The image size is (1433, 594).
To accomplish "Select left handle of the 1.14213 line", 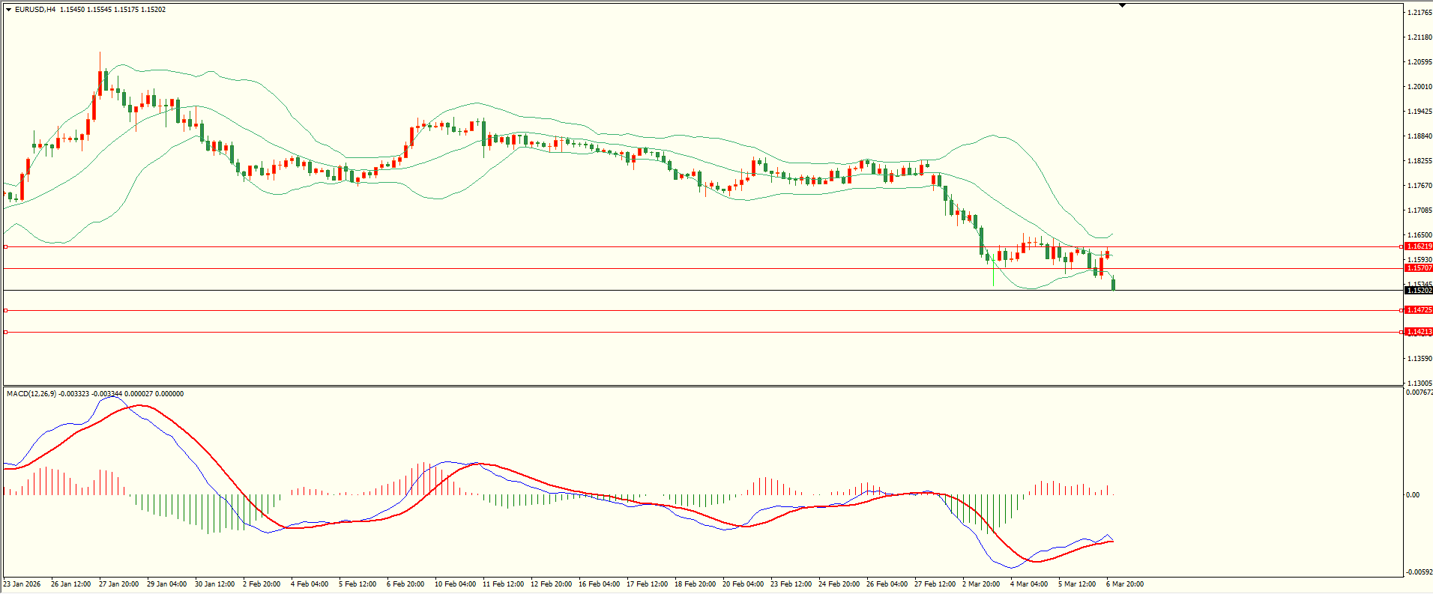I will [x=6, y=332].
